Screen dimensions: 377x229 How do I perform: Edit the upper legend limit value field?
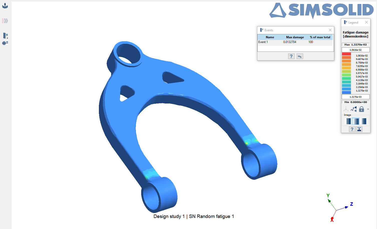(x=355, y=50)
